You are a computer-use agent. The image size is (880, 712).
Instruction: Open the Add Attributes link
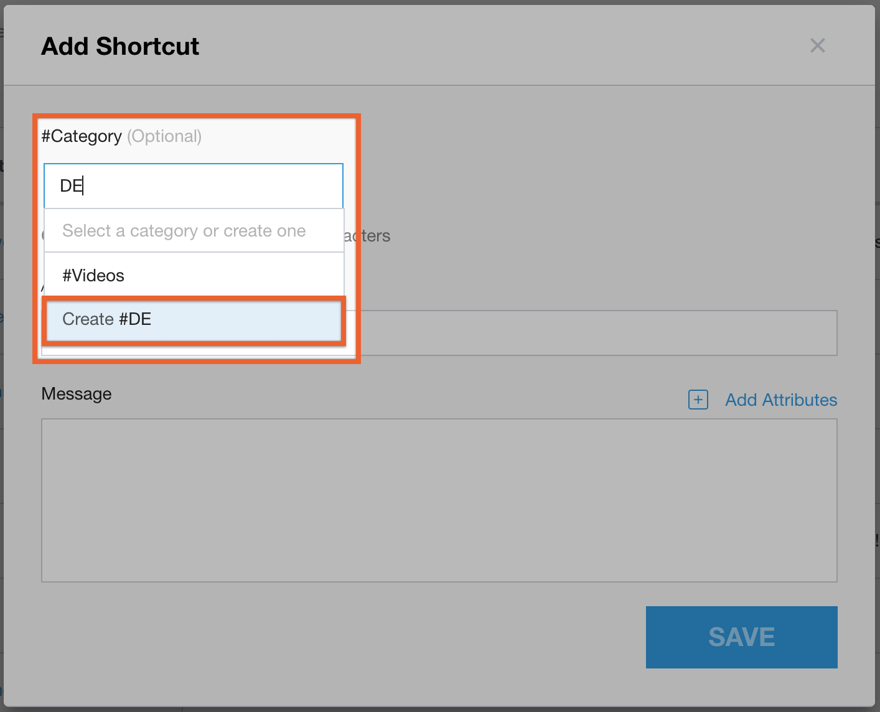click(780, 400)
